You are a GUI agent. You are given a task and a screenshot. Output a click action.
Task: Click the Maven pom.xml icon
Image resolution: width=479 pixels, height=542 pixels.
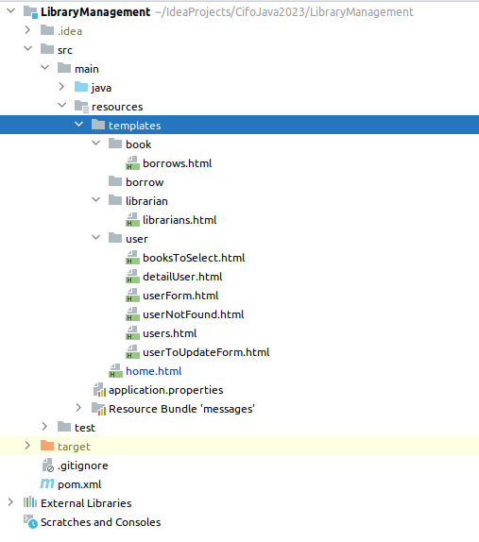pyautogui.click(x=47, y=483)
